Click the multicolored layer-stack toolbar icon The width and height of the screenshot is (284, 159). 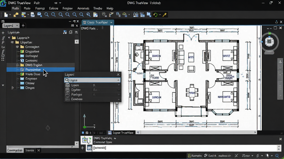[x=24, y=15]
